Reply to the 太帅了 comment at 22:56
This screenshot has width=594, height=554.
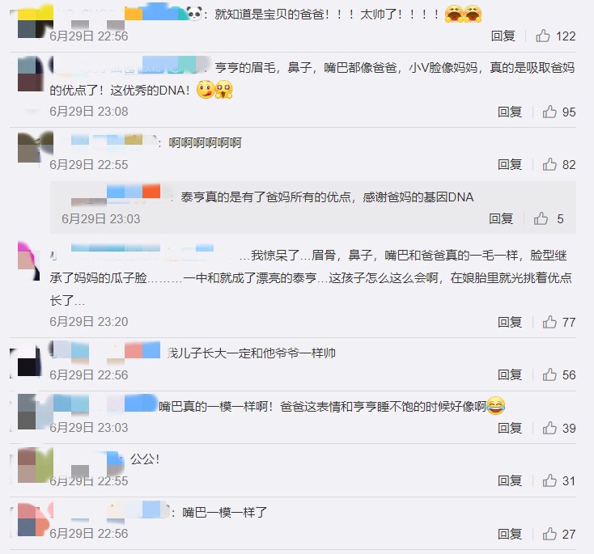503,36
